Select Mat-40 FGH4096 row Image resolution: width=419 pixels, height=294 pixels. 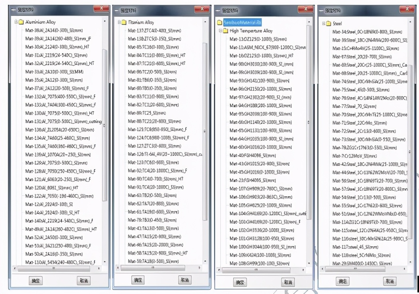coord(252,155)
